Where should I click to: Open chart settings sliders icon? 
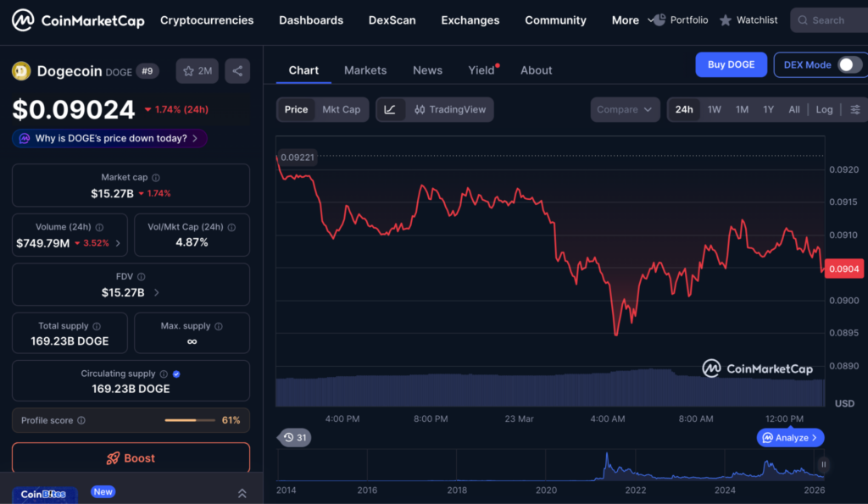tap(855, 109)
